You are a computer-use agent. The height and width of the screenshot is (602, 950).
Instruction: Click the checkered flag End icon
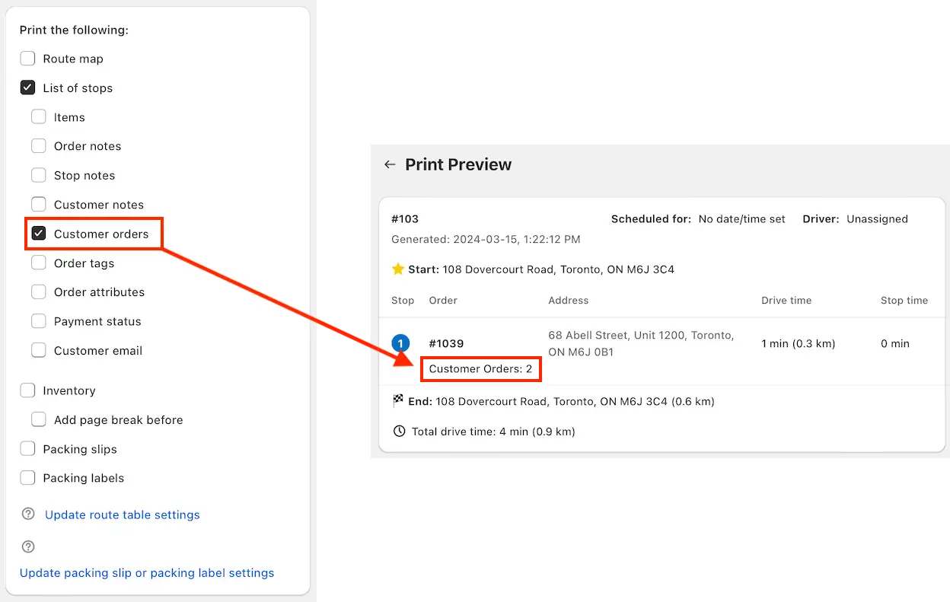[x=398, y=400]
